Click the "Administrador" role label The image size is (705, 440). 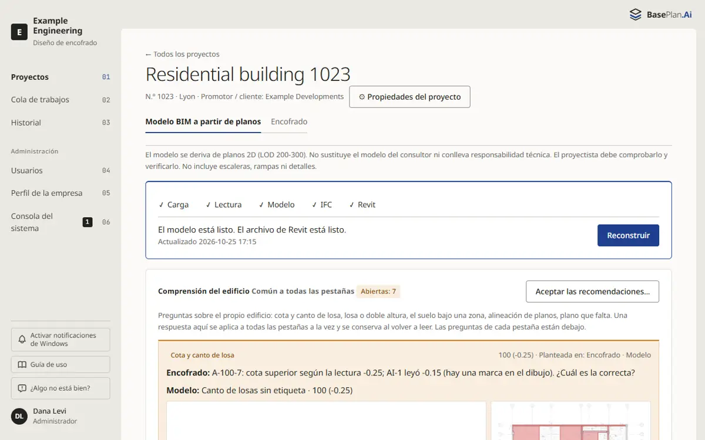point(55,421)
